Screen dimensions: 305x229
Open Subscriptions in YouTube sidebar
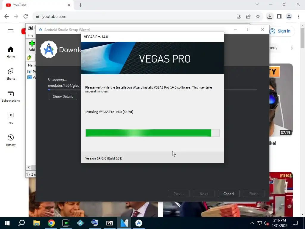[11, 96]
